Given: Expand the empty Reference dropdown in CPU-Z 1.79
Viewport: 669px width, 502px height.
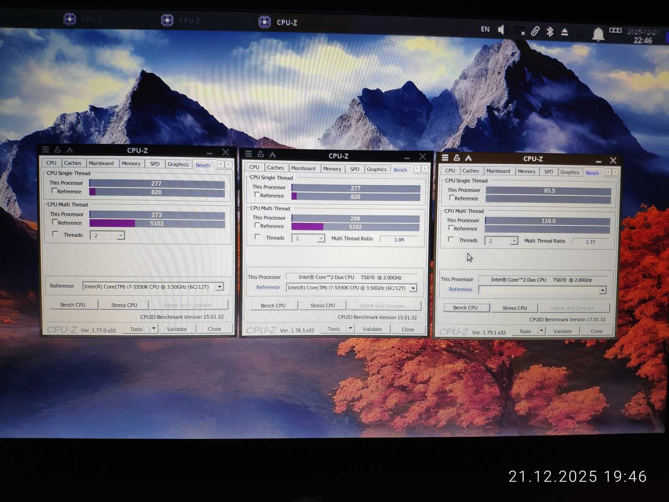Looking at the screenshot, I should coord(603,290).
